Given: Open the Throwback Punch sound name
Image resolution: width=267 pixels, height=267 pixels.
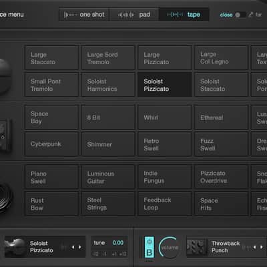Looking at the screenshot, I should pyautogui.click(x=226, y=247).
